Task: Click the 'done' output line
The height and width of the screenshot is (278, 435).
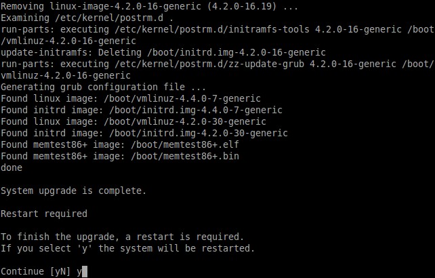Action: coord(12,168)
